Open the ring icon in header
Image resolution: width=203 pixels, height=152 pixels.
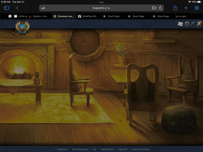tap(187, 24)
